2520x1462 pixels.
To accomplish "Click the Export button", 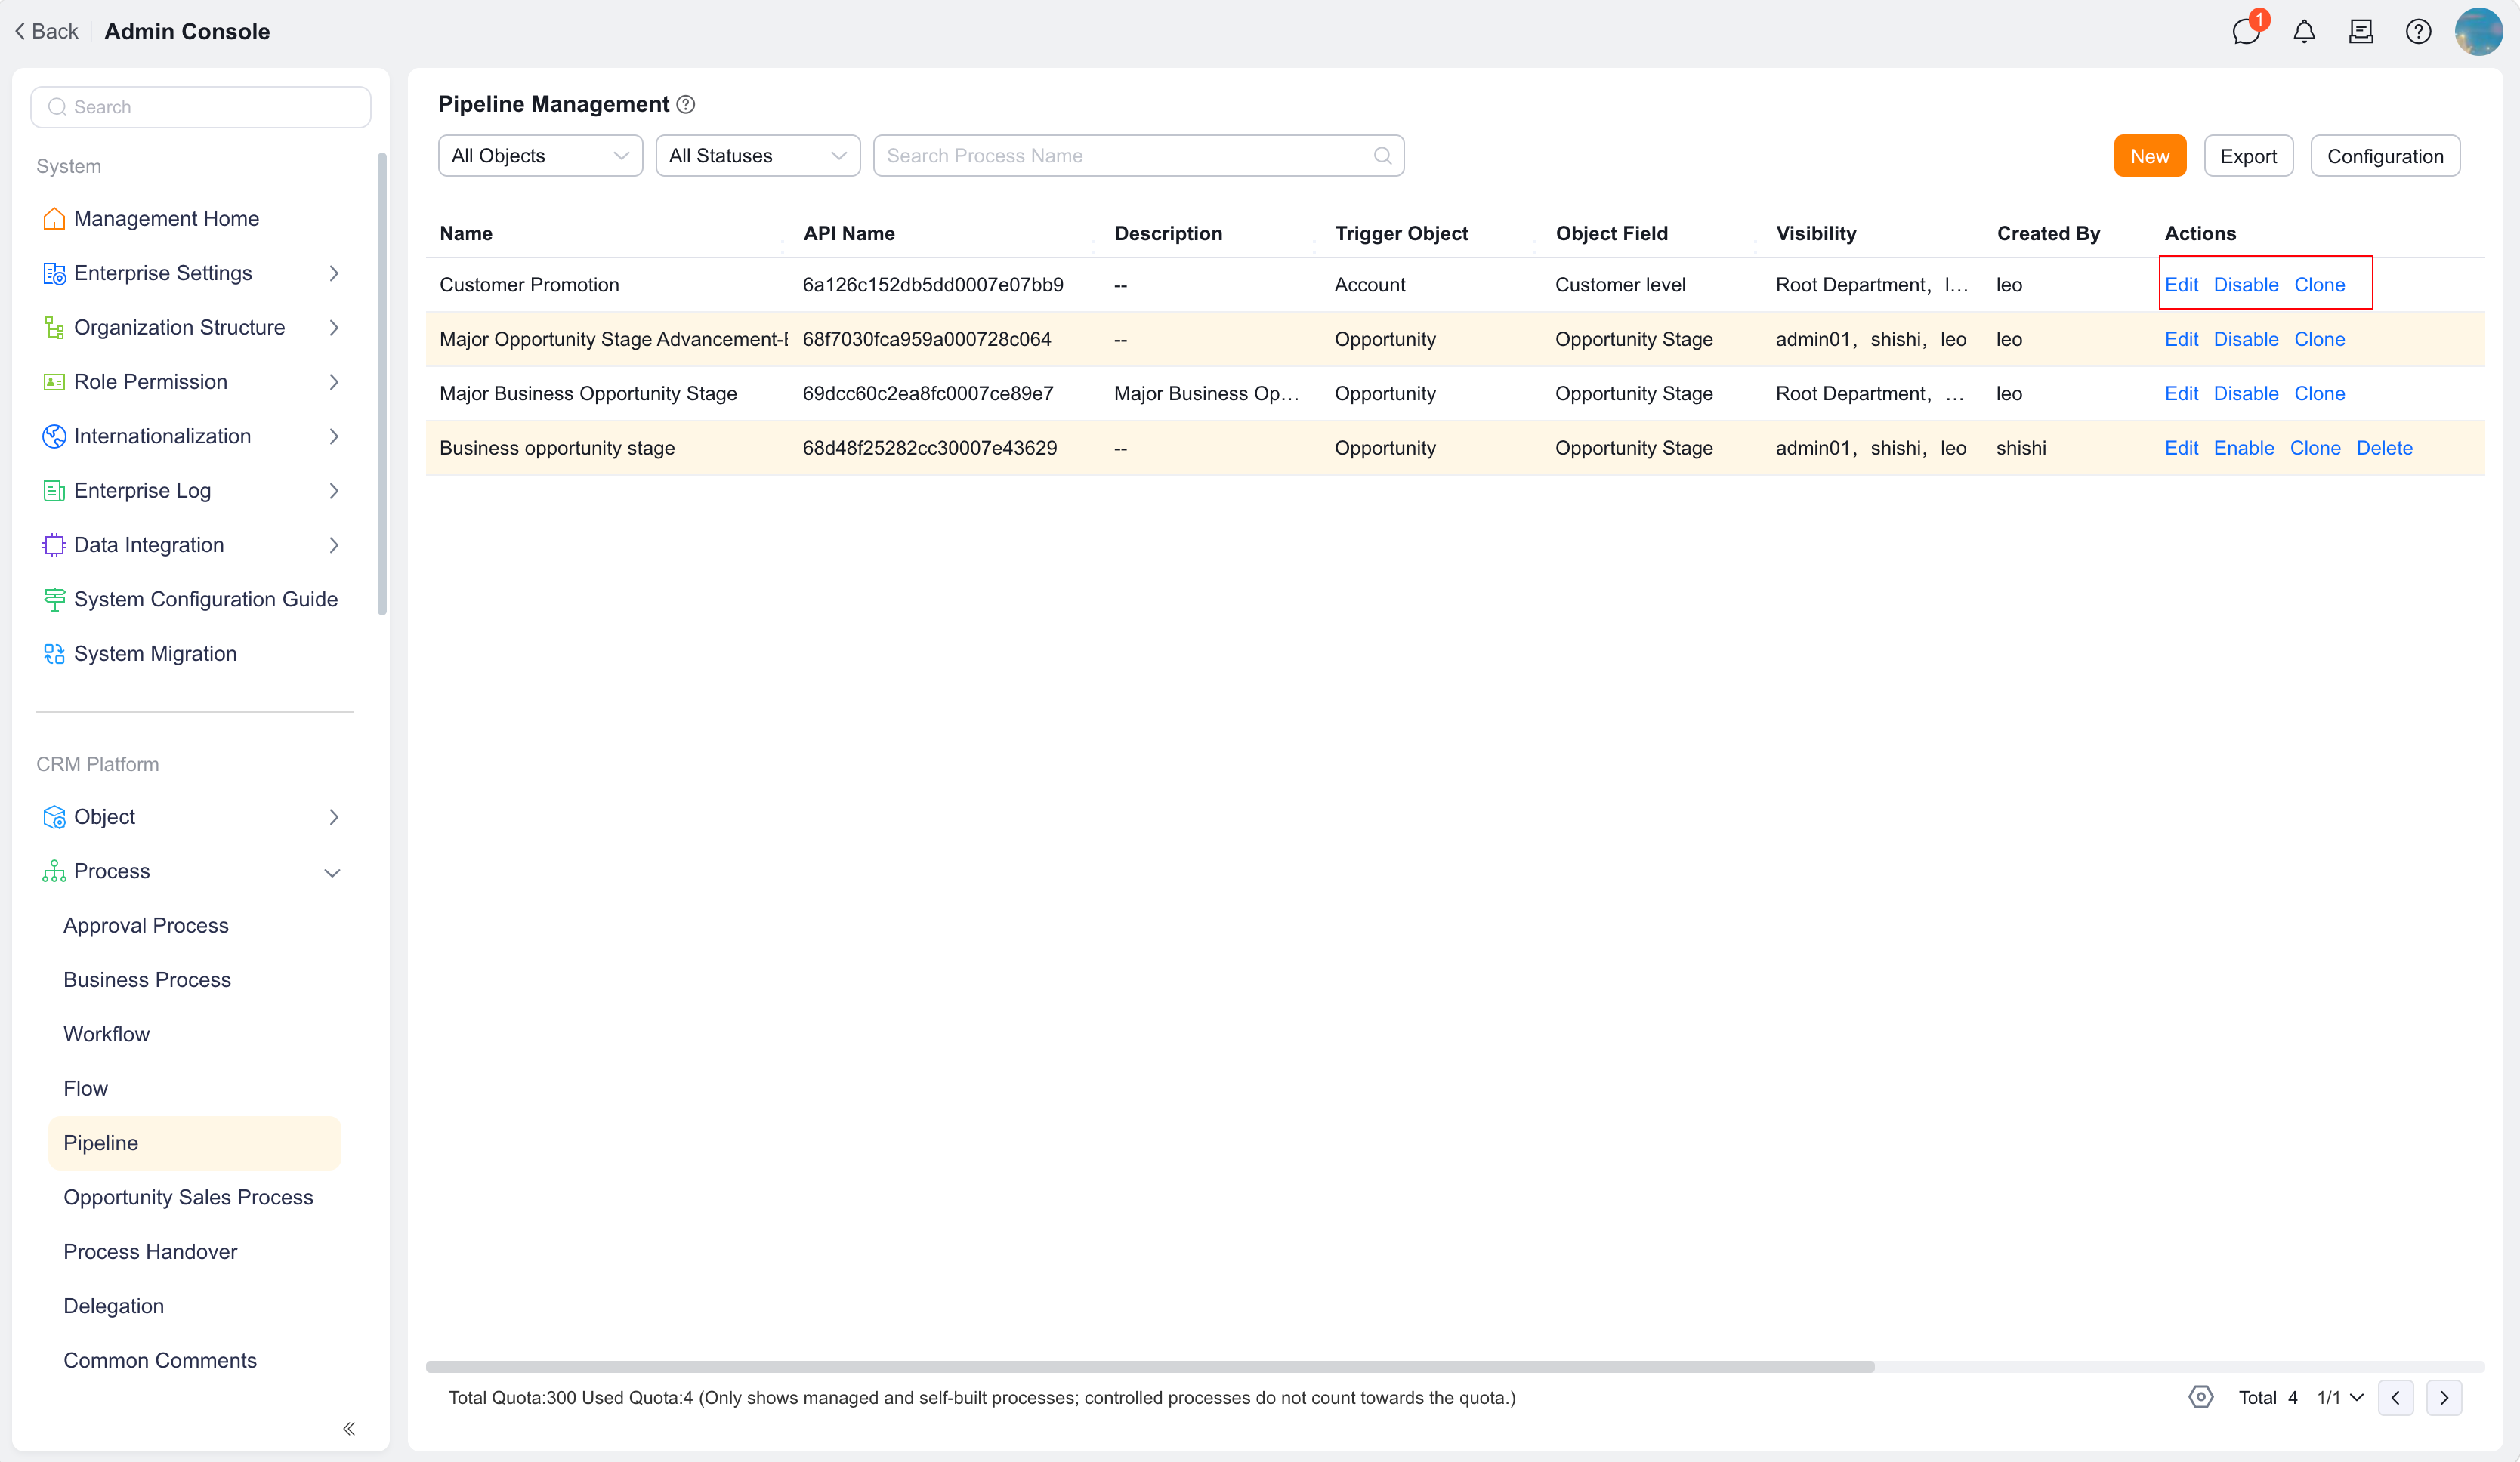I will tap(2247, 156).
